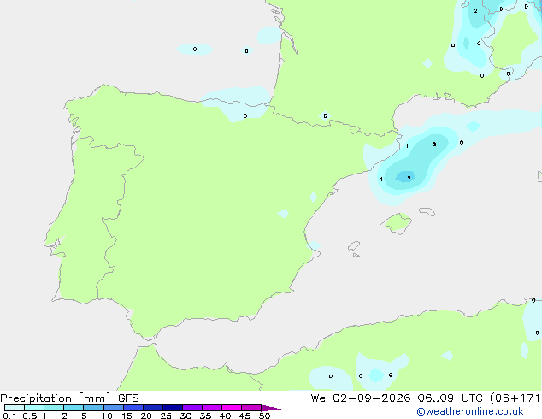This screenshot has width=542, height=419.
Task: Pick the 10–15 mm legend color swatch
Action: click(114, 408)
